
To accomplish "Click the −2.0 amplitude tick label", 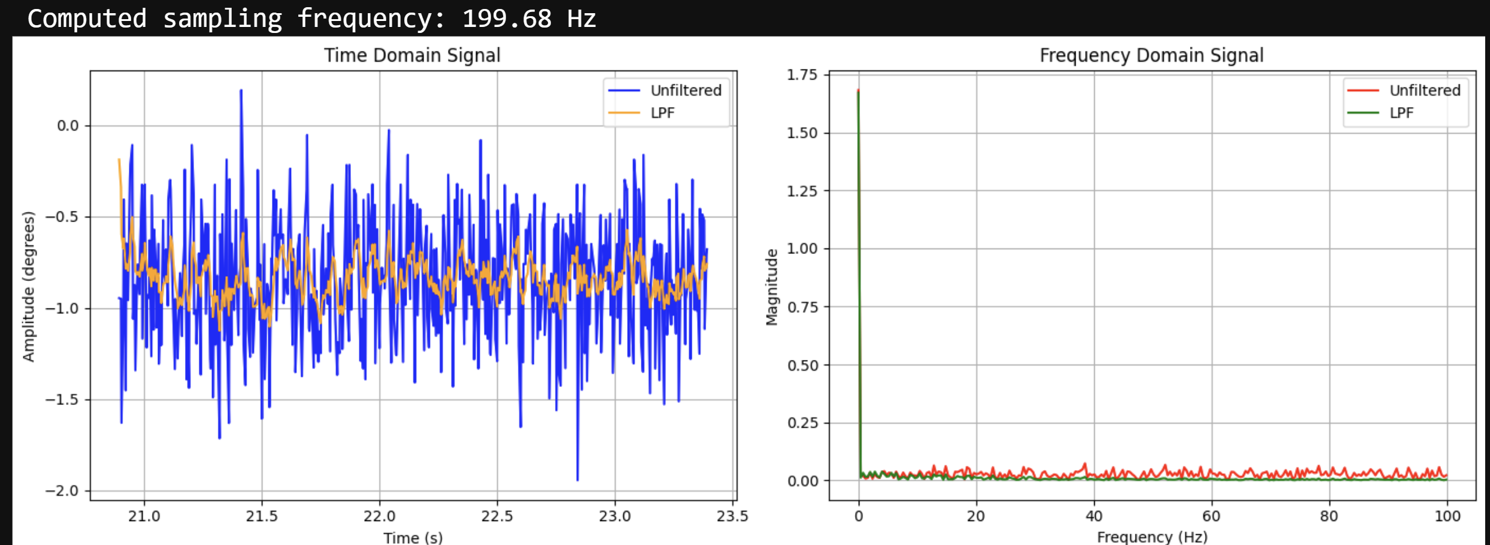I will click(x=62, y=491).
